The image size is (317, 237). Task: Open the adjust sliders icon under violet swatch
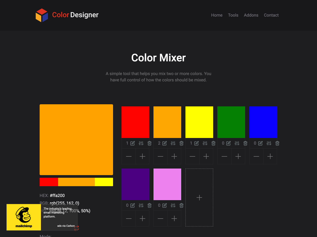click(x=173, y=205)
